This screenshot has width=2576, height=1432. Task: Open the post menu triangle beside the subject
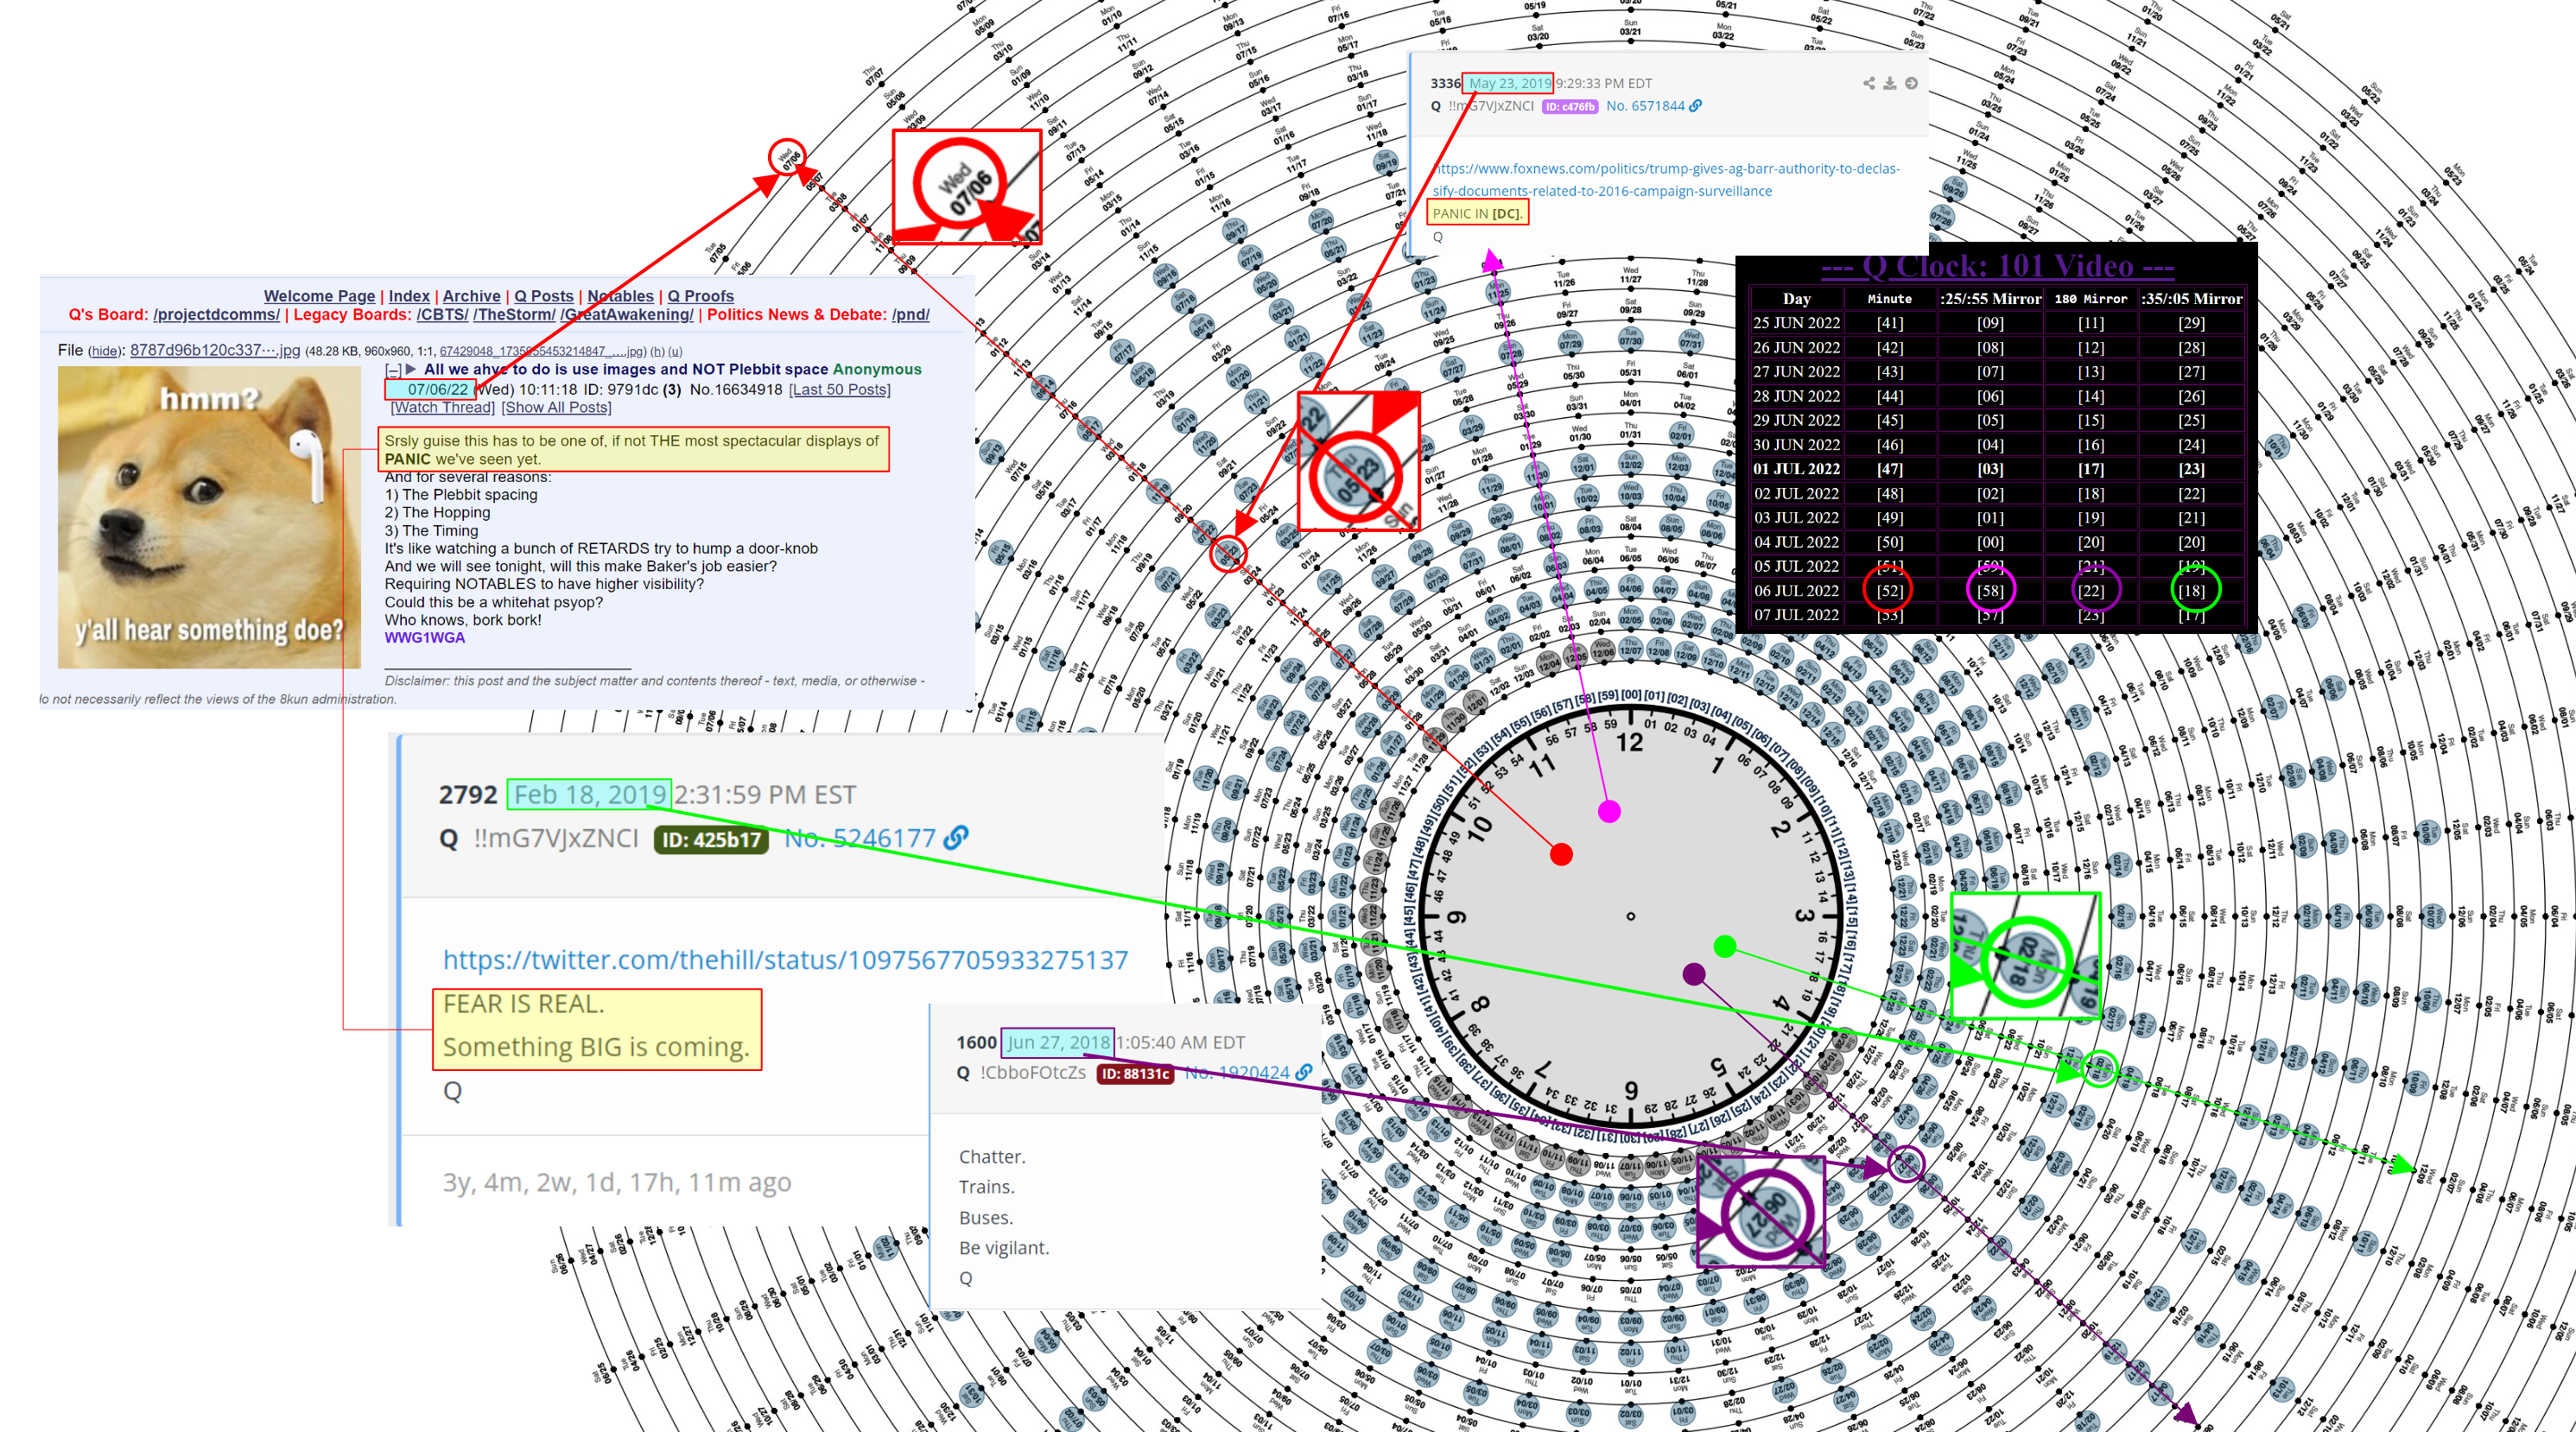[411, 369]
